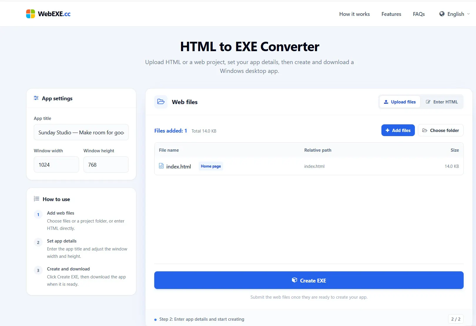Click the How to use list icon
The image size is (476, 326).
(x=36, y=199)
